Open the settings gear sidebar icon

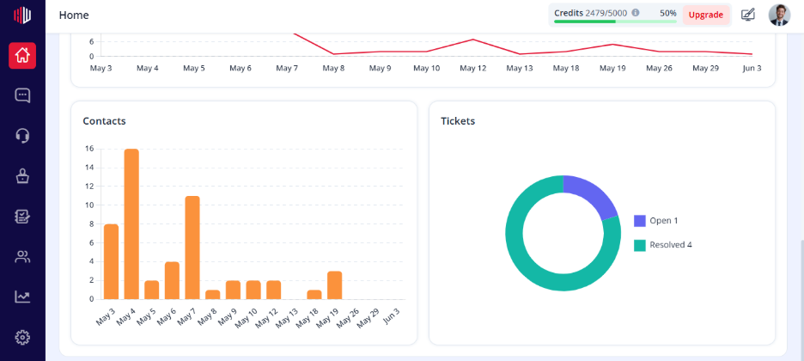[x=22, y=337]
